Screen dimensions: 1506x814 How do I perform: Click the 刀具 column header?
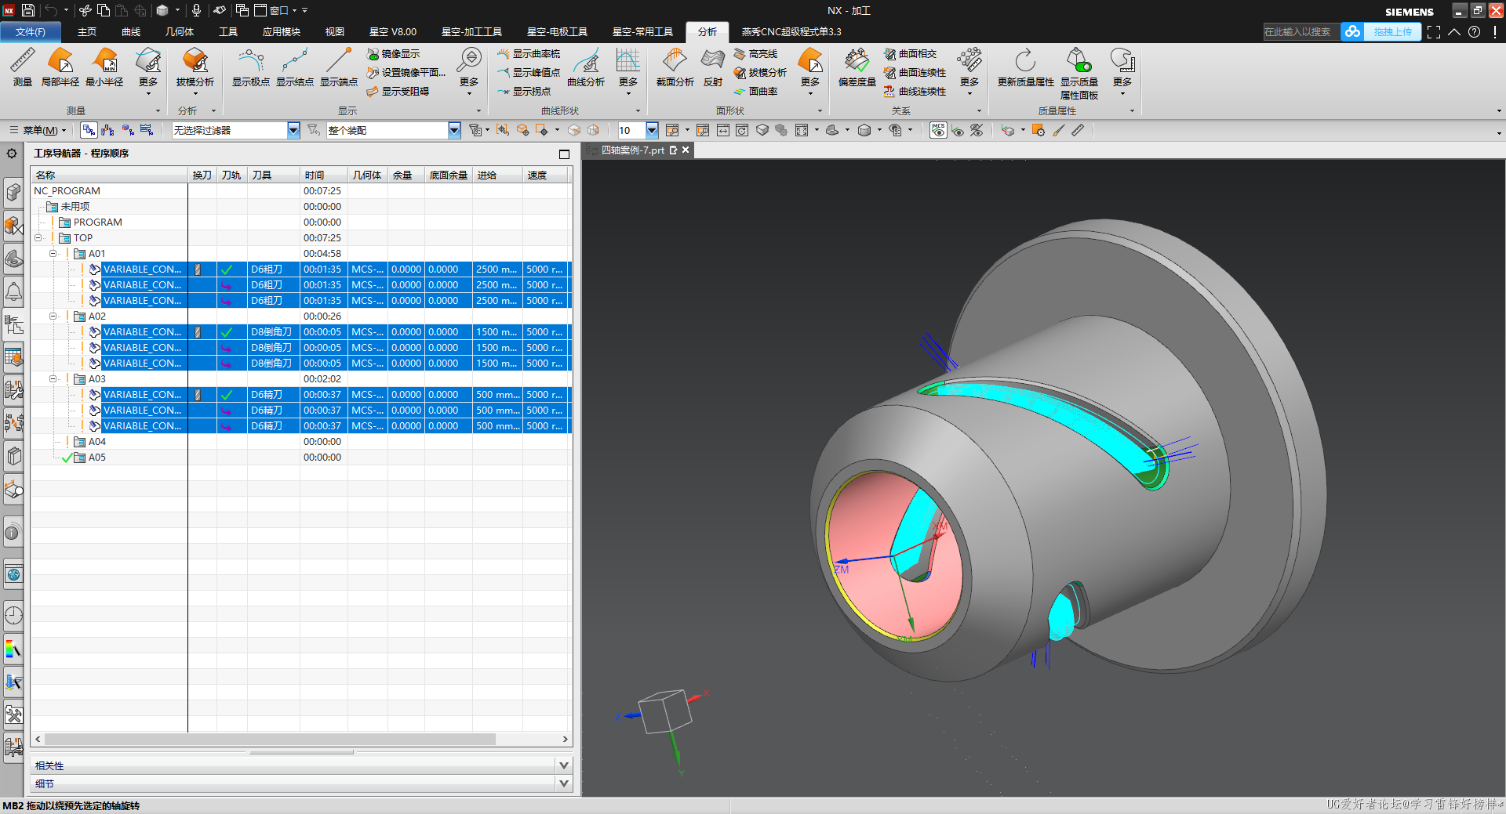coord(273,175)
